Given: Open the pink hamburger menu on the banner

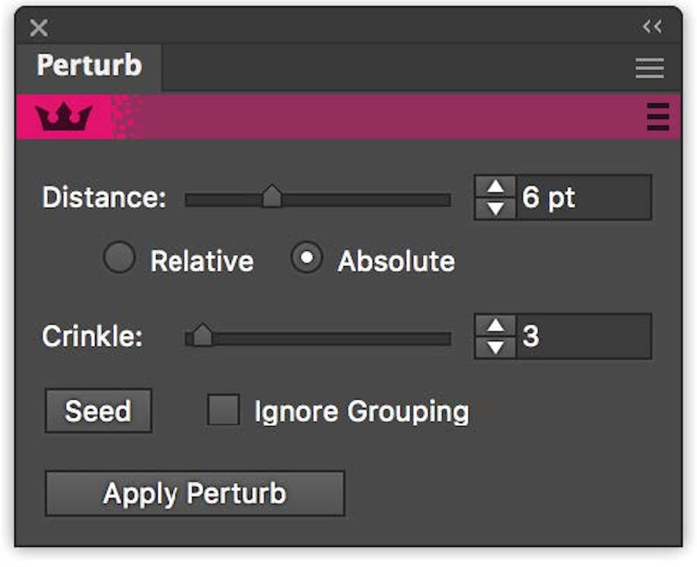Looking at the screenshot, I should (x=657, y=118).
